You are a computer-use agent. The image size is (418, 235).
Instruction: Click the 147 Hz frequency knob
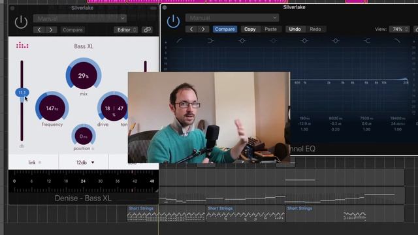point(52,108)
